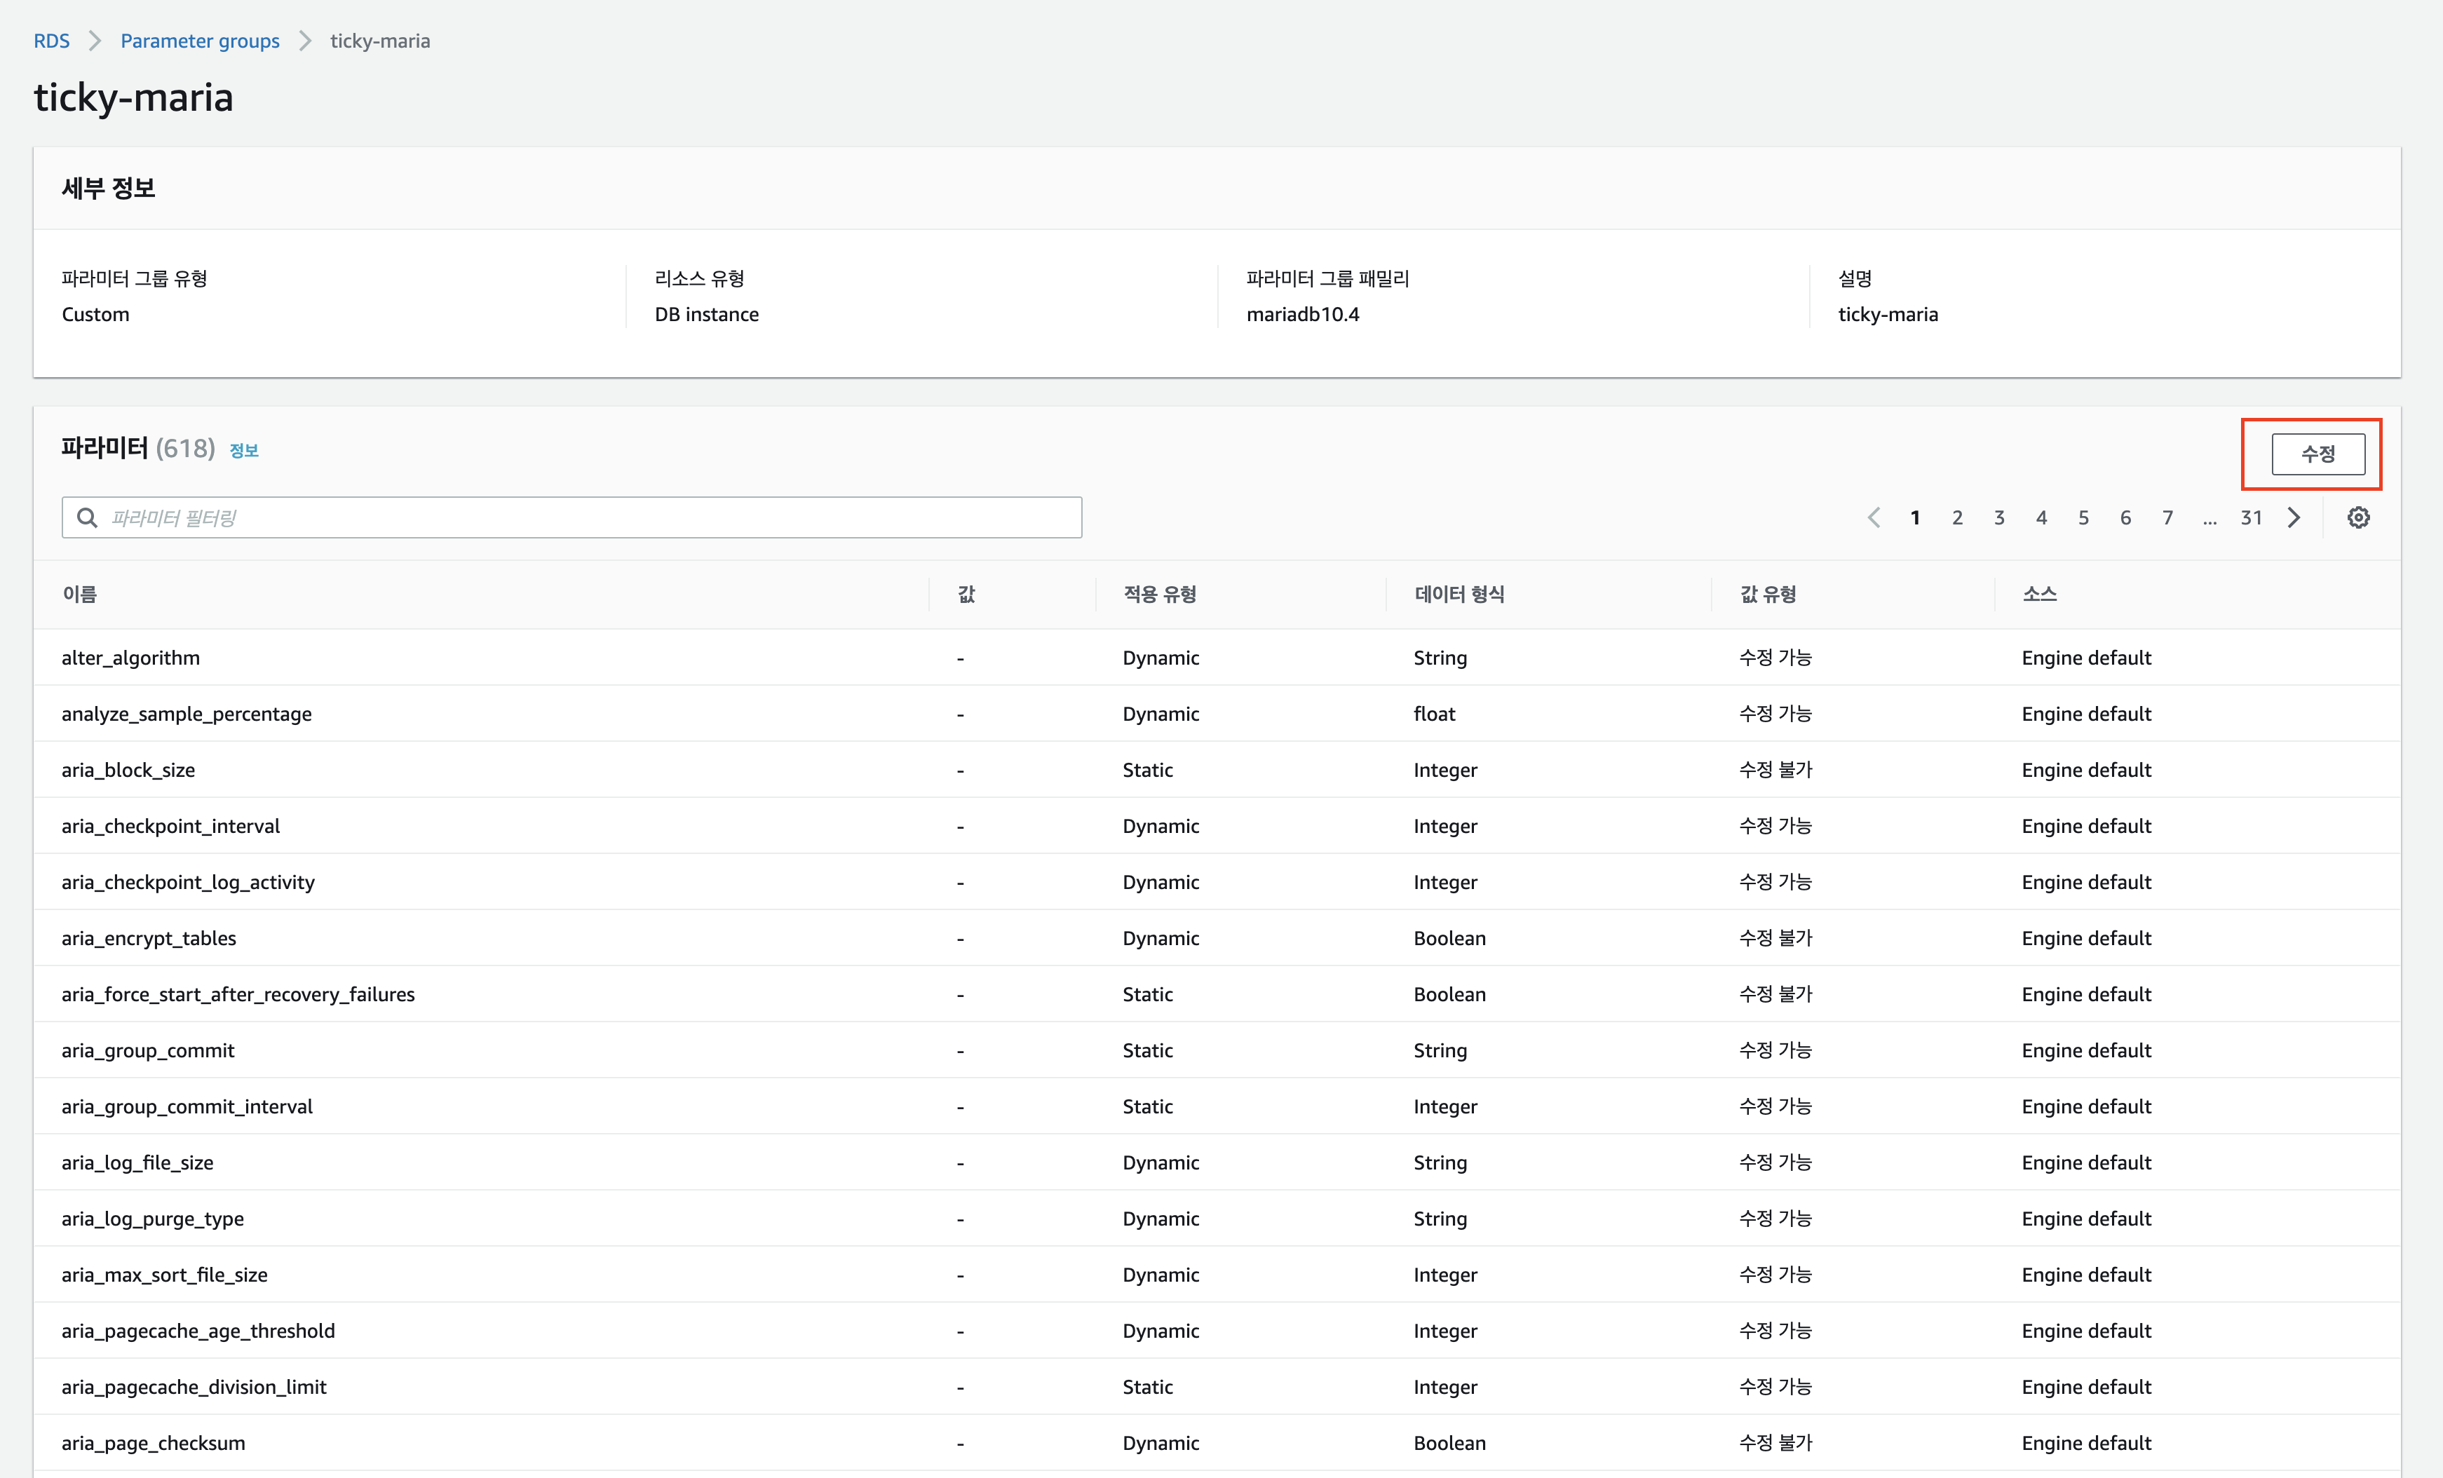This screenshot has width=2443, height=1478.
Task: Go to next page arrow
Action: click(2294, 517)
